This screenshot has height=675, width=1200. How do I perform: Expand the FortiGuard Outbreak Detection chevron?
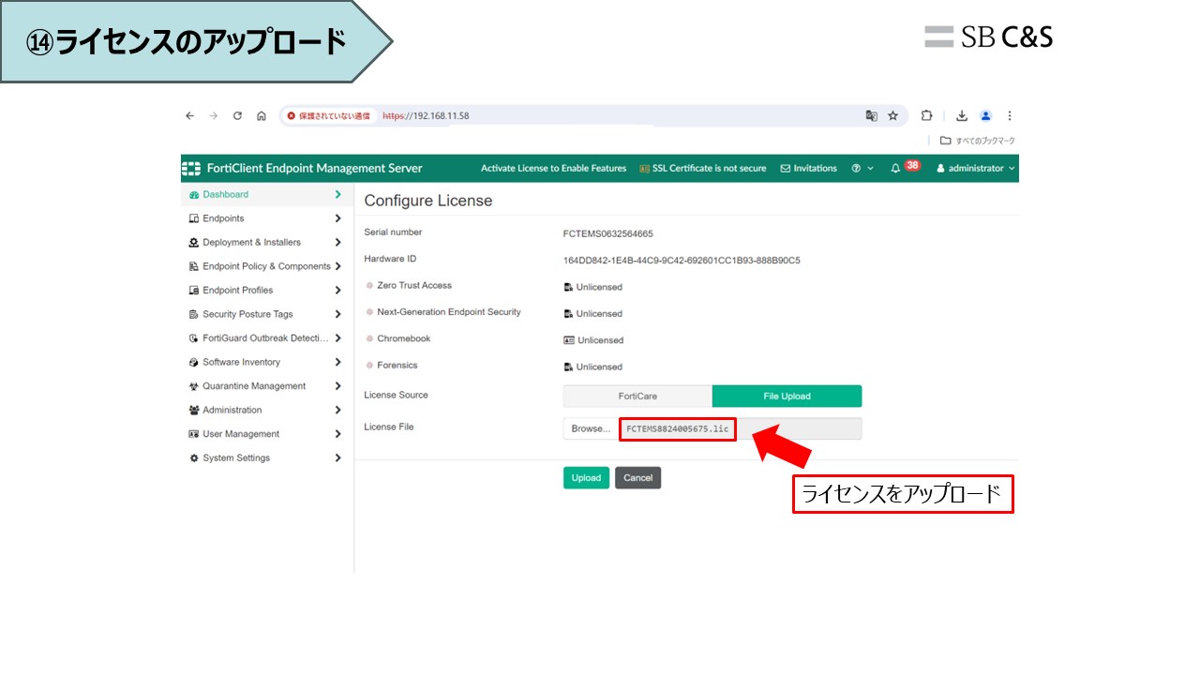pos(337,338)
